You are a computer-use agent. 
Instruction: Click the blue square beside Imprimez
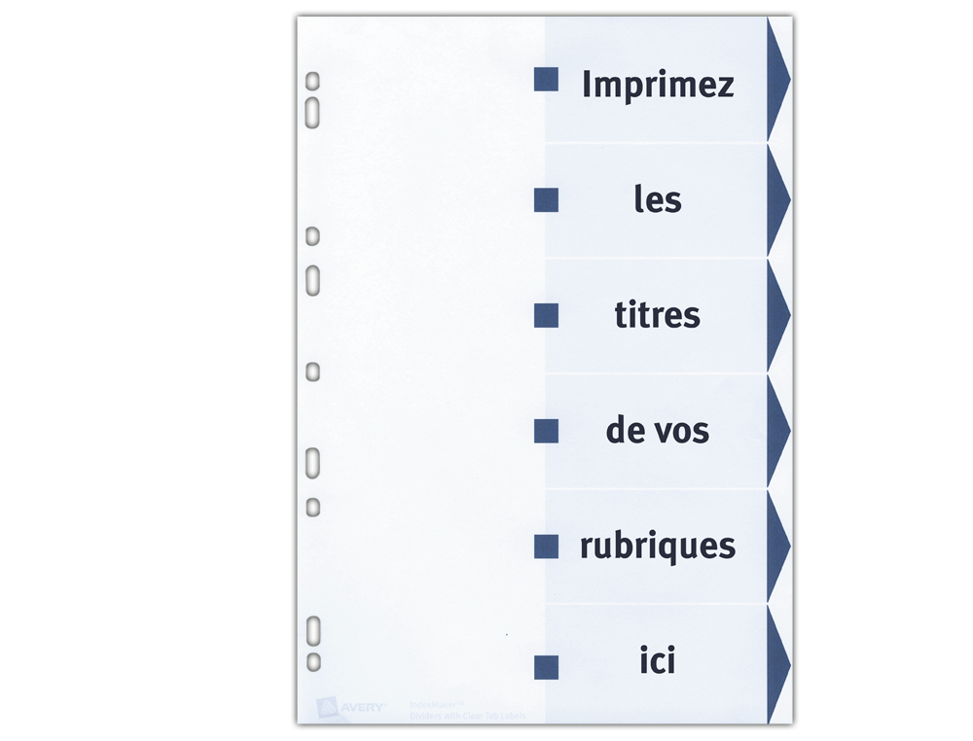(x=546, y=80)
